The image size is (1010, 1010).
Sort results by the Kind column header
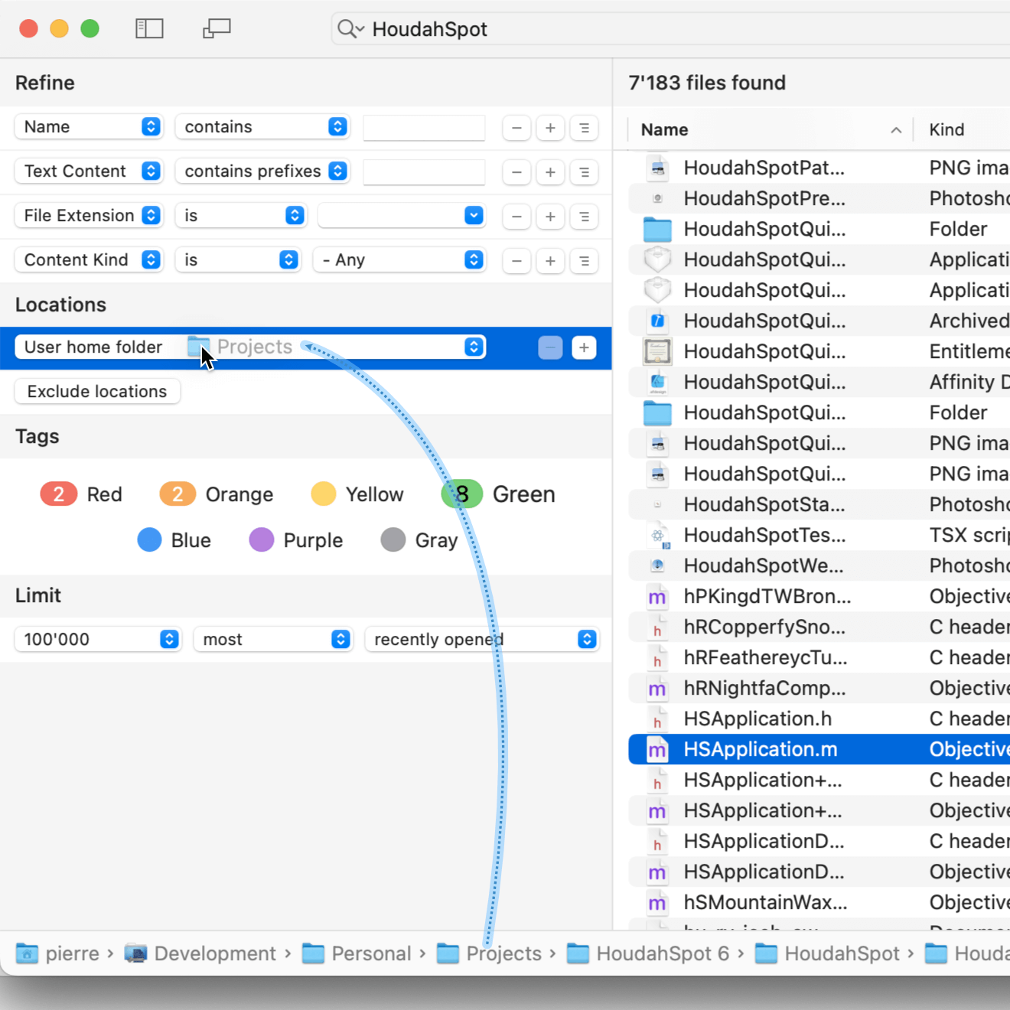pos(946,130)
